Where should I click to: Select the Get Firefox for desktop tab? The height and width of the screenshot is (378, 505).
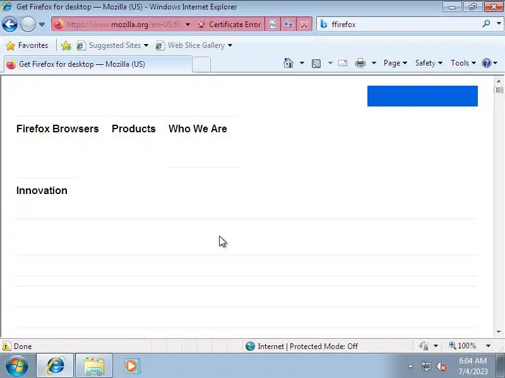(x=98, y=64)
